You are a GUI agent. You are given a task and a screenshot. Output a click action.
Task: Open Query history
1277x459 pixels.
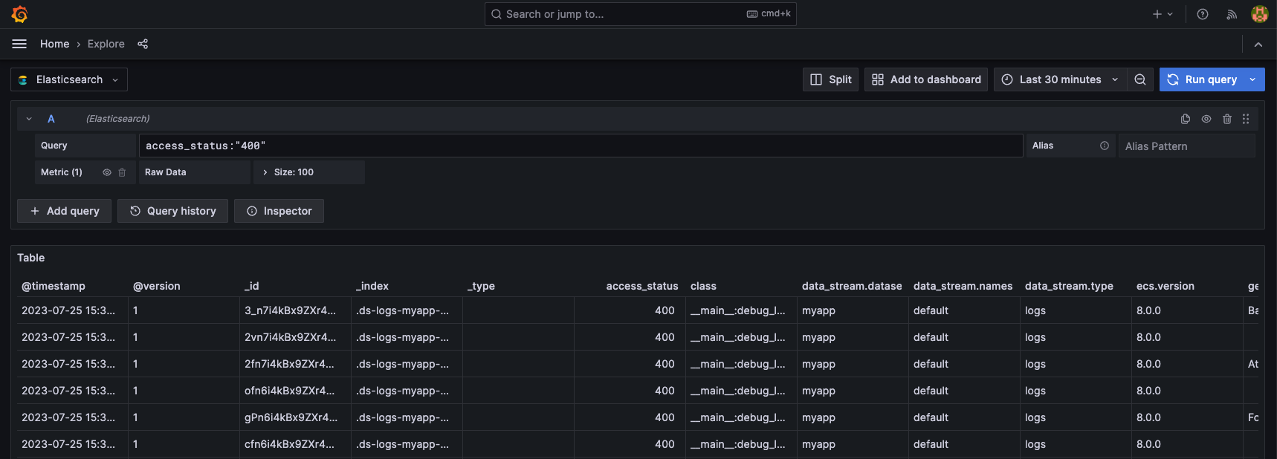(172, 211)
